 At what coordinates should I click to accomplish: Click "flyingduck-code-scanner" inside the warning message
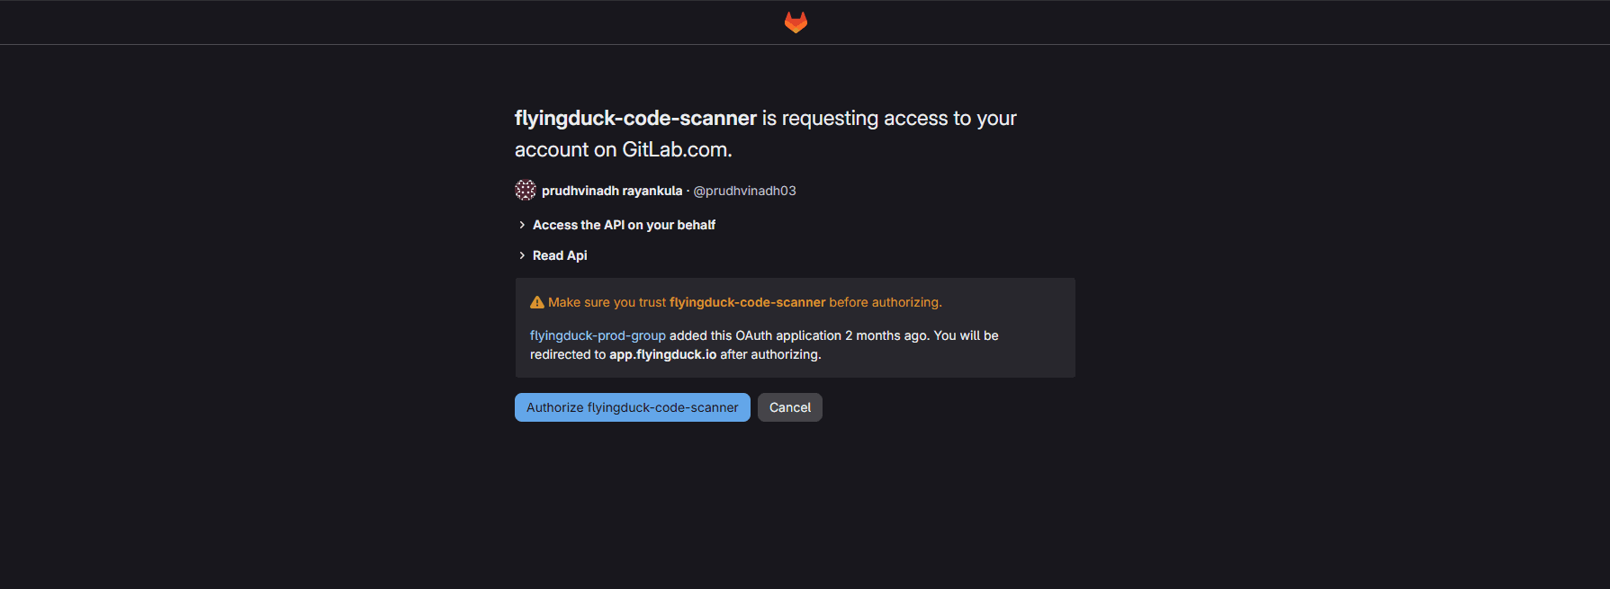pyautogui.click(x=748, y=301)
